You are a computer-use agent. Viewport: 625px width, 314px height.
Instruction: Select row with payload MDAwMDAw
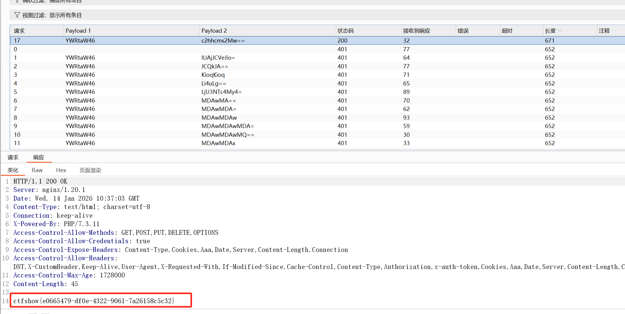[x=317, y=118]
